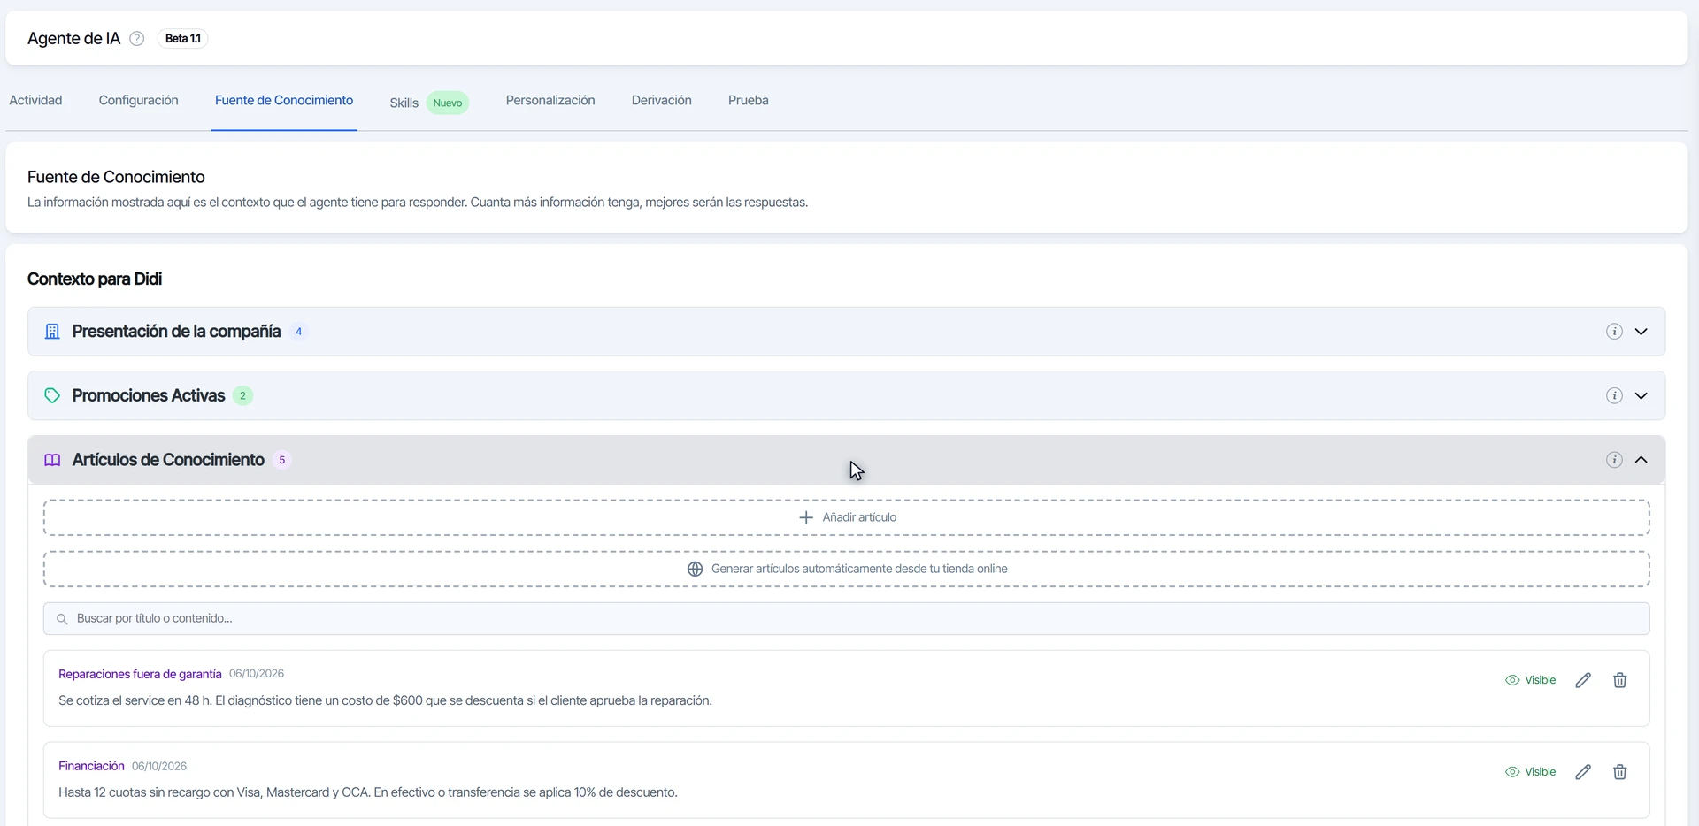Click count badge 2 on Promociones Activas
1699x826 pixels.
(x=242, y=395)
